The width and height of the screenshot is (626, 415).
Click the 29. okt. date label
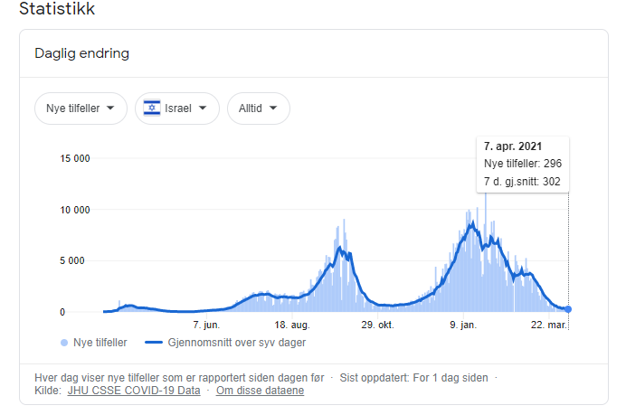point(378,325)
